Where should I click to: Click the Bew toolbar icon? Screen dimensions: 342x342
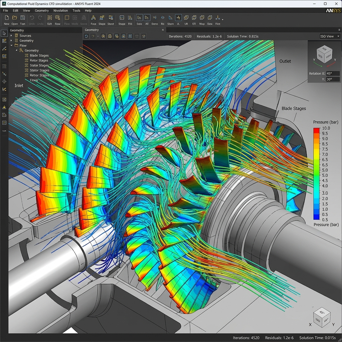[210, 18]
